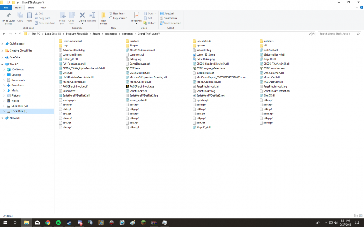Click Select all in ribbon
The height and width of the screenshot is (227, 364).
(167, 13)
